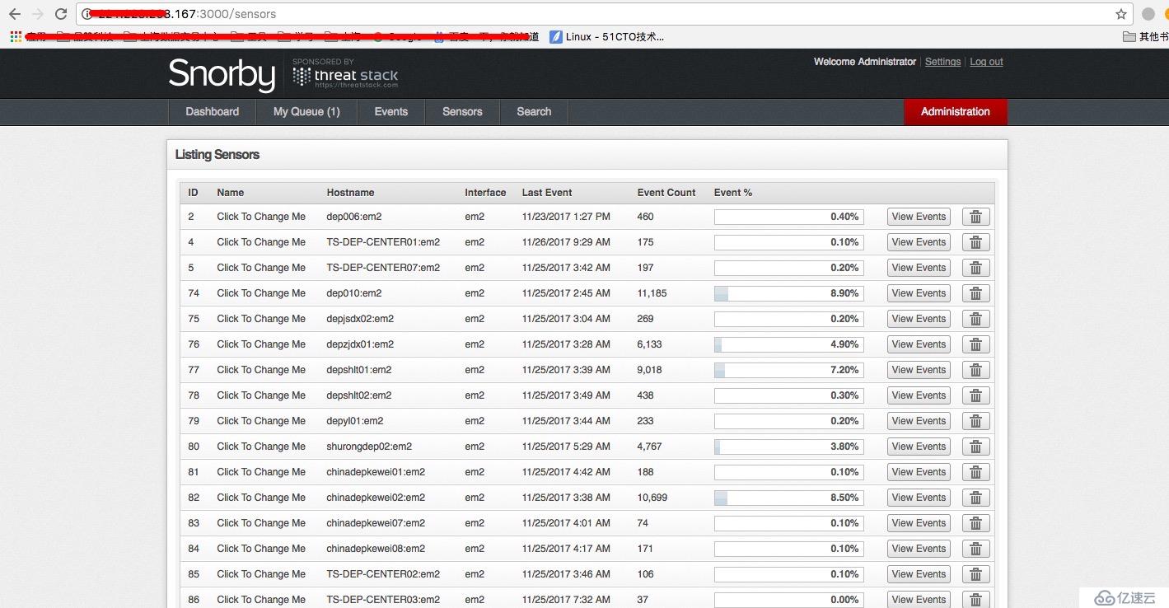Viewport: 1169px width, 608px height.
Task: Click hostname depyl01:em2
Action: [355, 421]
